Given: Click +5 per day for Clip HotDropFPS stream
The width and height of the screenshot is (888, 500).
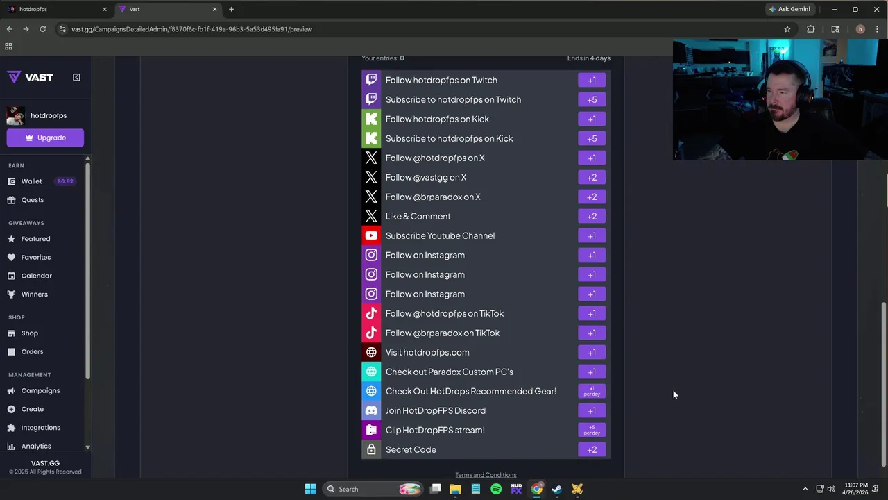Looking at the screenshot, I should pyautogui.click(x=592, y=430).
